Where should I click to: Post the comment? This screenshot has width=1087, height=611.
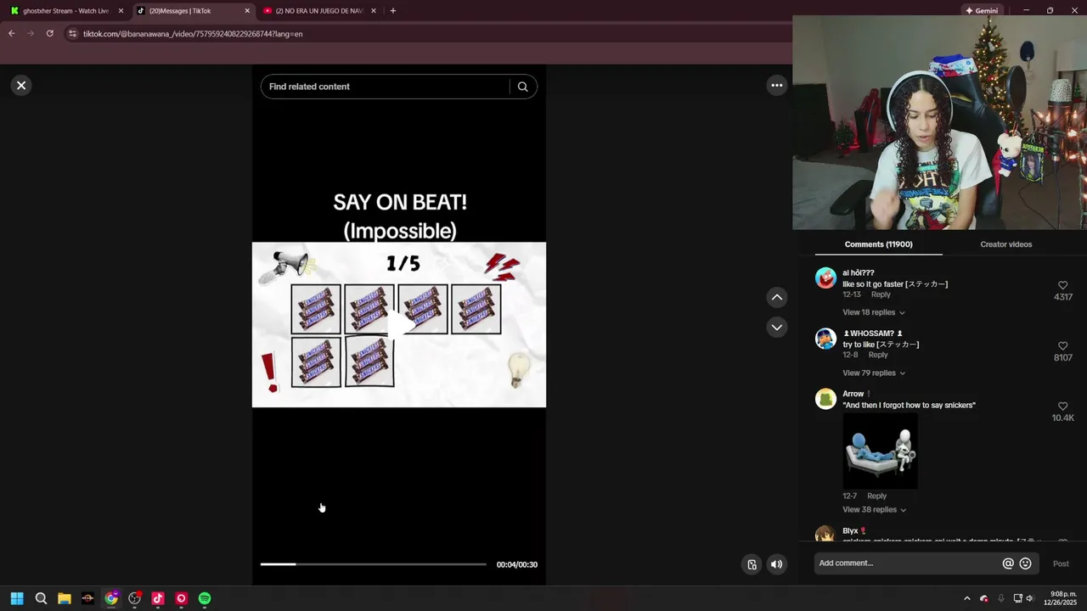(1061, 563)
